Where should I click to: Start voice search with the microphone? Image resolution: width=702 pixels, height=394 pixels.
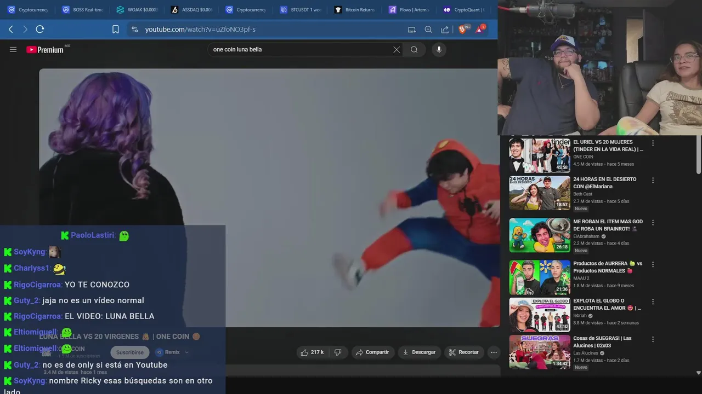pyautogui.click(x=439, y=49)
